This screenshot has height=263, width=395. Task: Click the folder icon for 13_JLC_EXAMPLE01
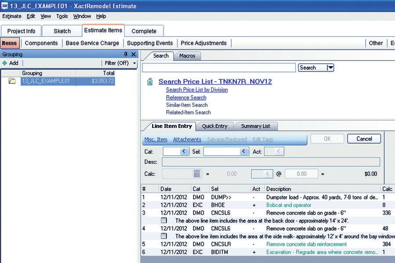coord(12,81)
